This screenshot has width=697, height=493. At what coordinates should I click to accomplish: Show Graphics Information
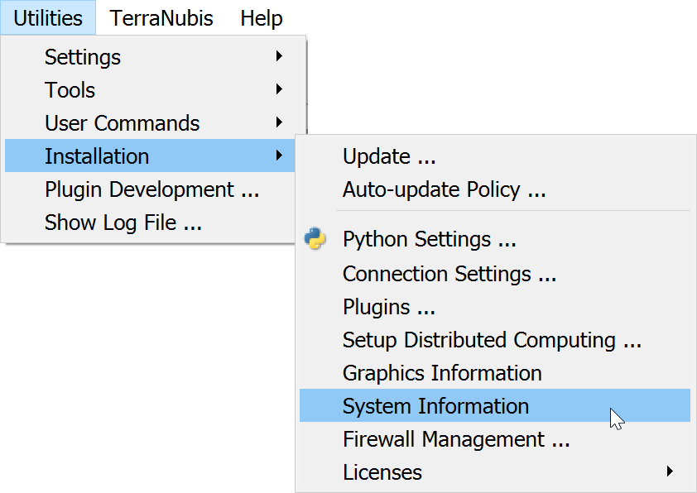tap(442, 373)
